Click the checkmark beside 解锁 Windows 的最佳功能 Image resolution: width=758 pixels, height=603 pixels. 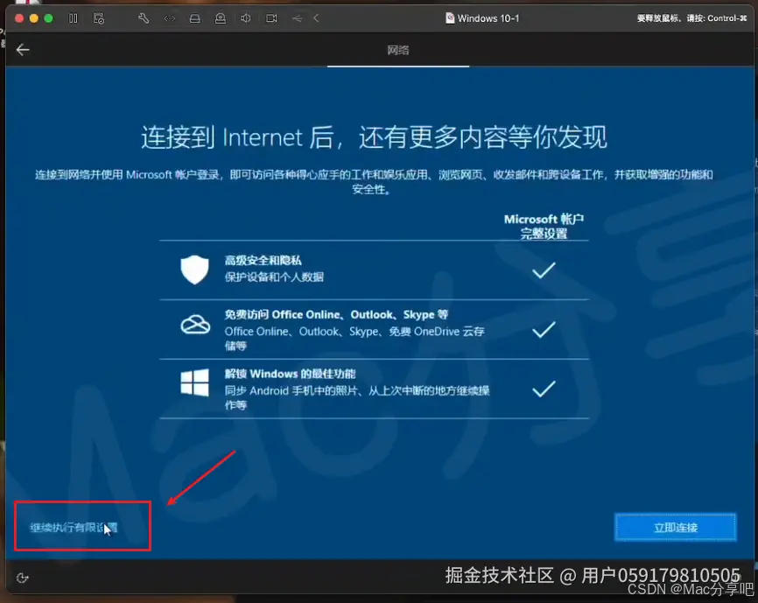(x=544, y=389)
